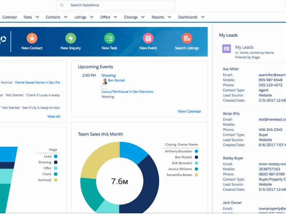Click Ben Rocket's avatar photo
The image size is (286, 214).
(105, 81)
